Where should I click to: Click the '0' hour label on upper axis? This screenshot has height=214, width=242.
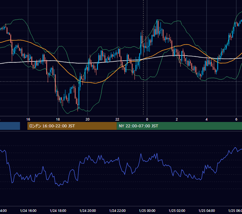pos(147,119)
